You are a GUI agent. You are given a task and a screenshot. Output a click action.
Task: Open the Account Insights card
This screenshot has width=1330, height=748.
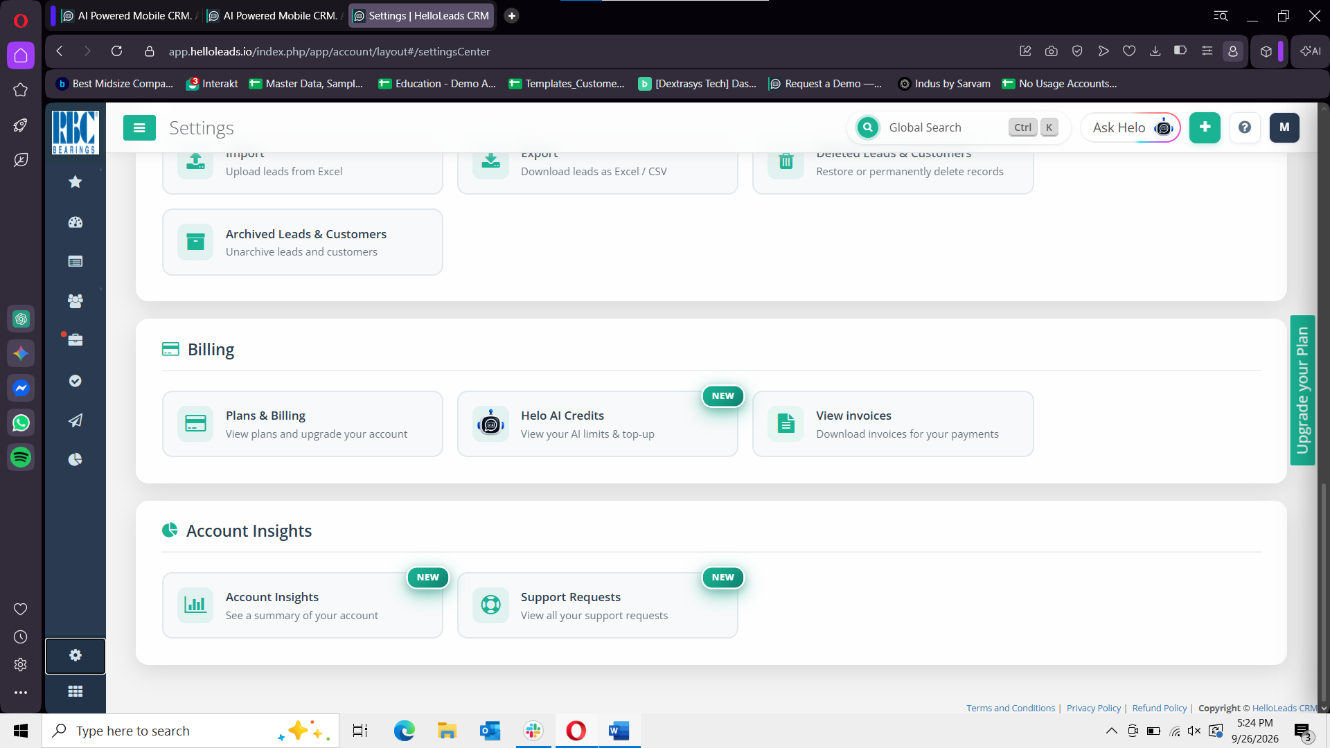click(x=303, y=605)
